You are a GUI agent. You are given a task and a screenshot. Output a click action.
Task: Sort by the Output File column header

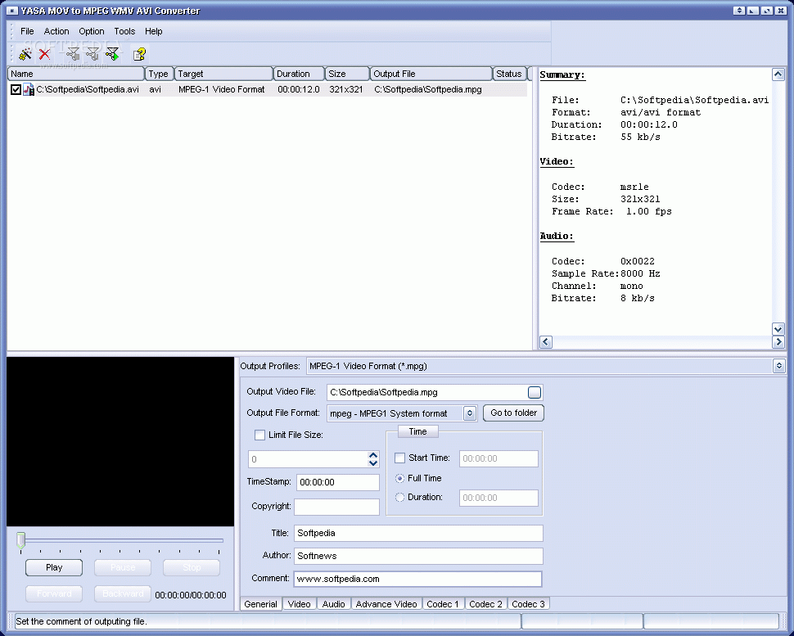pos(431,74)
